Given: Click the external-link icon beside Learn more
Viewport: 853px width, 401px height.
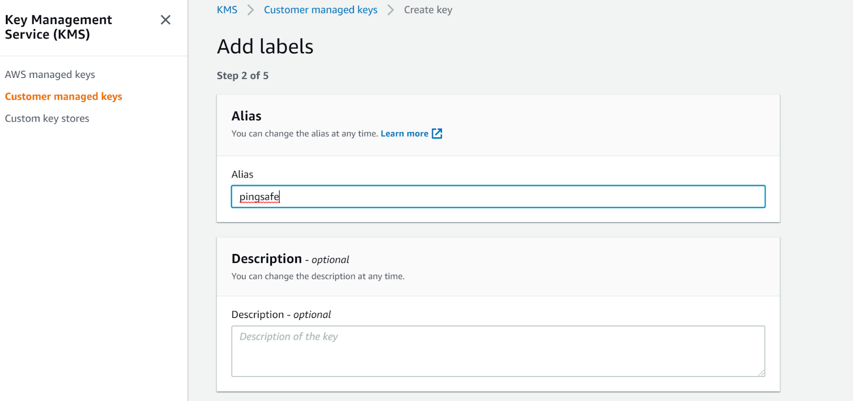Looking at the screenshot, I should (437, 133).
